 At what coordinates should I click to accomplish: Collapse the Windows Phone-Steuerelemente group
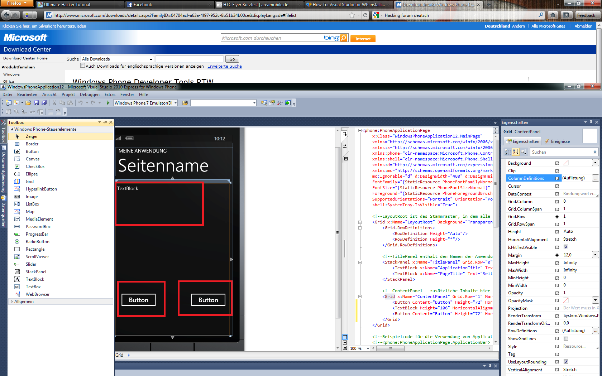point(11,129)
